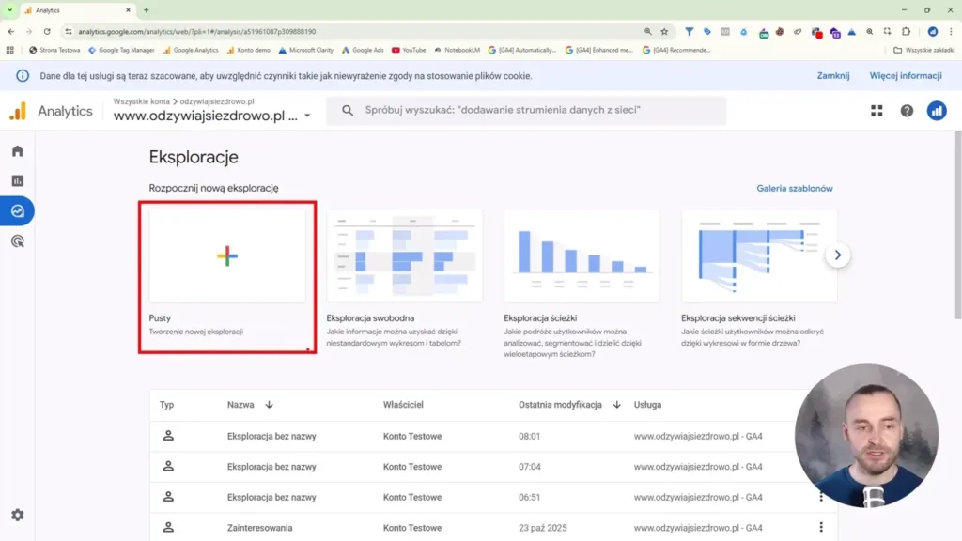Image resolution: width=962 pixels, height=541 pixels.
Task: Use the page vertical scrollbar
Action: click(957, 225)
